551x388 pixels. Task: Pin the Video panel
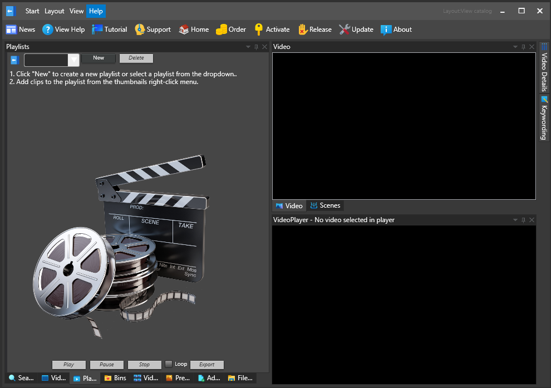tap(523, 47)
